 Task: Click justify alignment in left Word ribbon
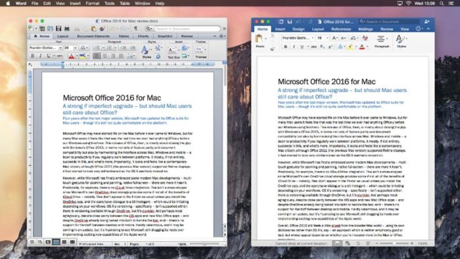[121, 56]
